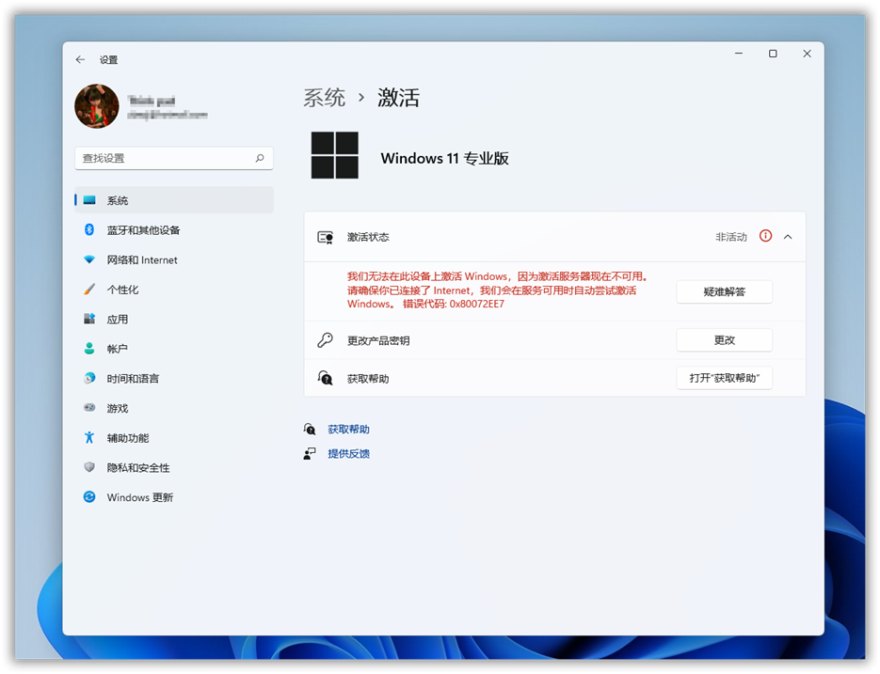Click 更改 to change product key
The height and width of the screenshot is (674, 880).
coord(724,339)
